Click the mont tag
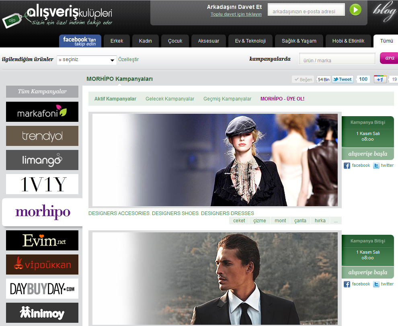This screenshot has height=326, width=398. pyautogui.click(x=280, y=221)
